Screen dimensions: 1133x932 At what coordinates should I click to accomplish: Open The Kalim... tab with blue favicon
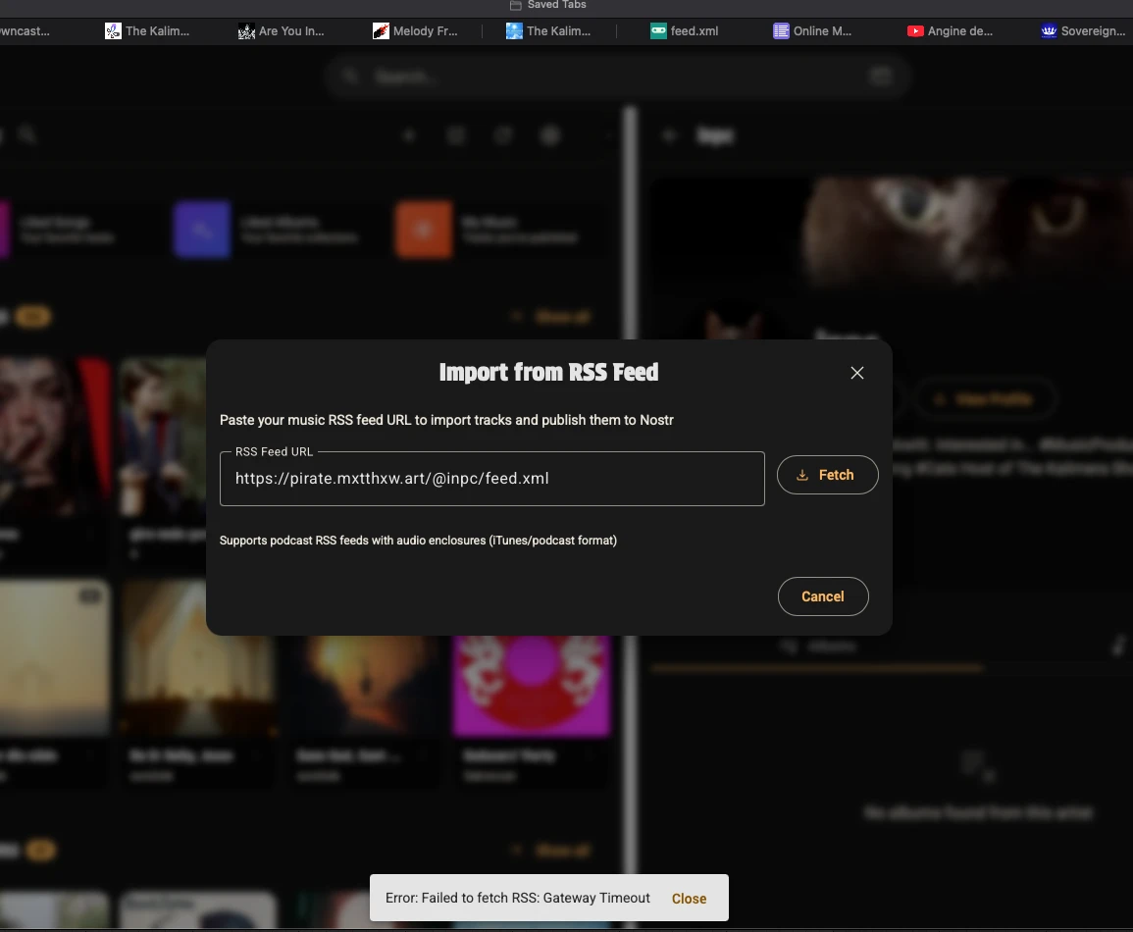click(x=548, y=31)
